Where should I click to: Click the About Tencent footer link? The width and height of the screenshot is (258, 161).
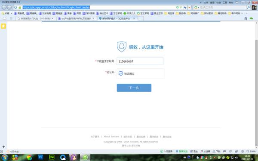point(111,137)
